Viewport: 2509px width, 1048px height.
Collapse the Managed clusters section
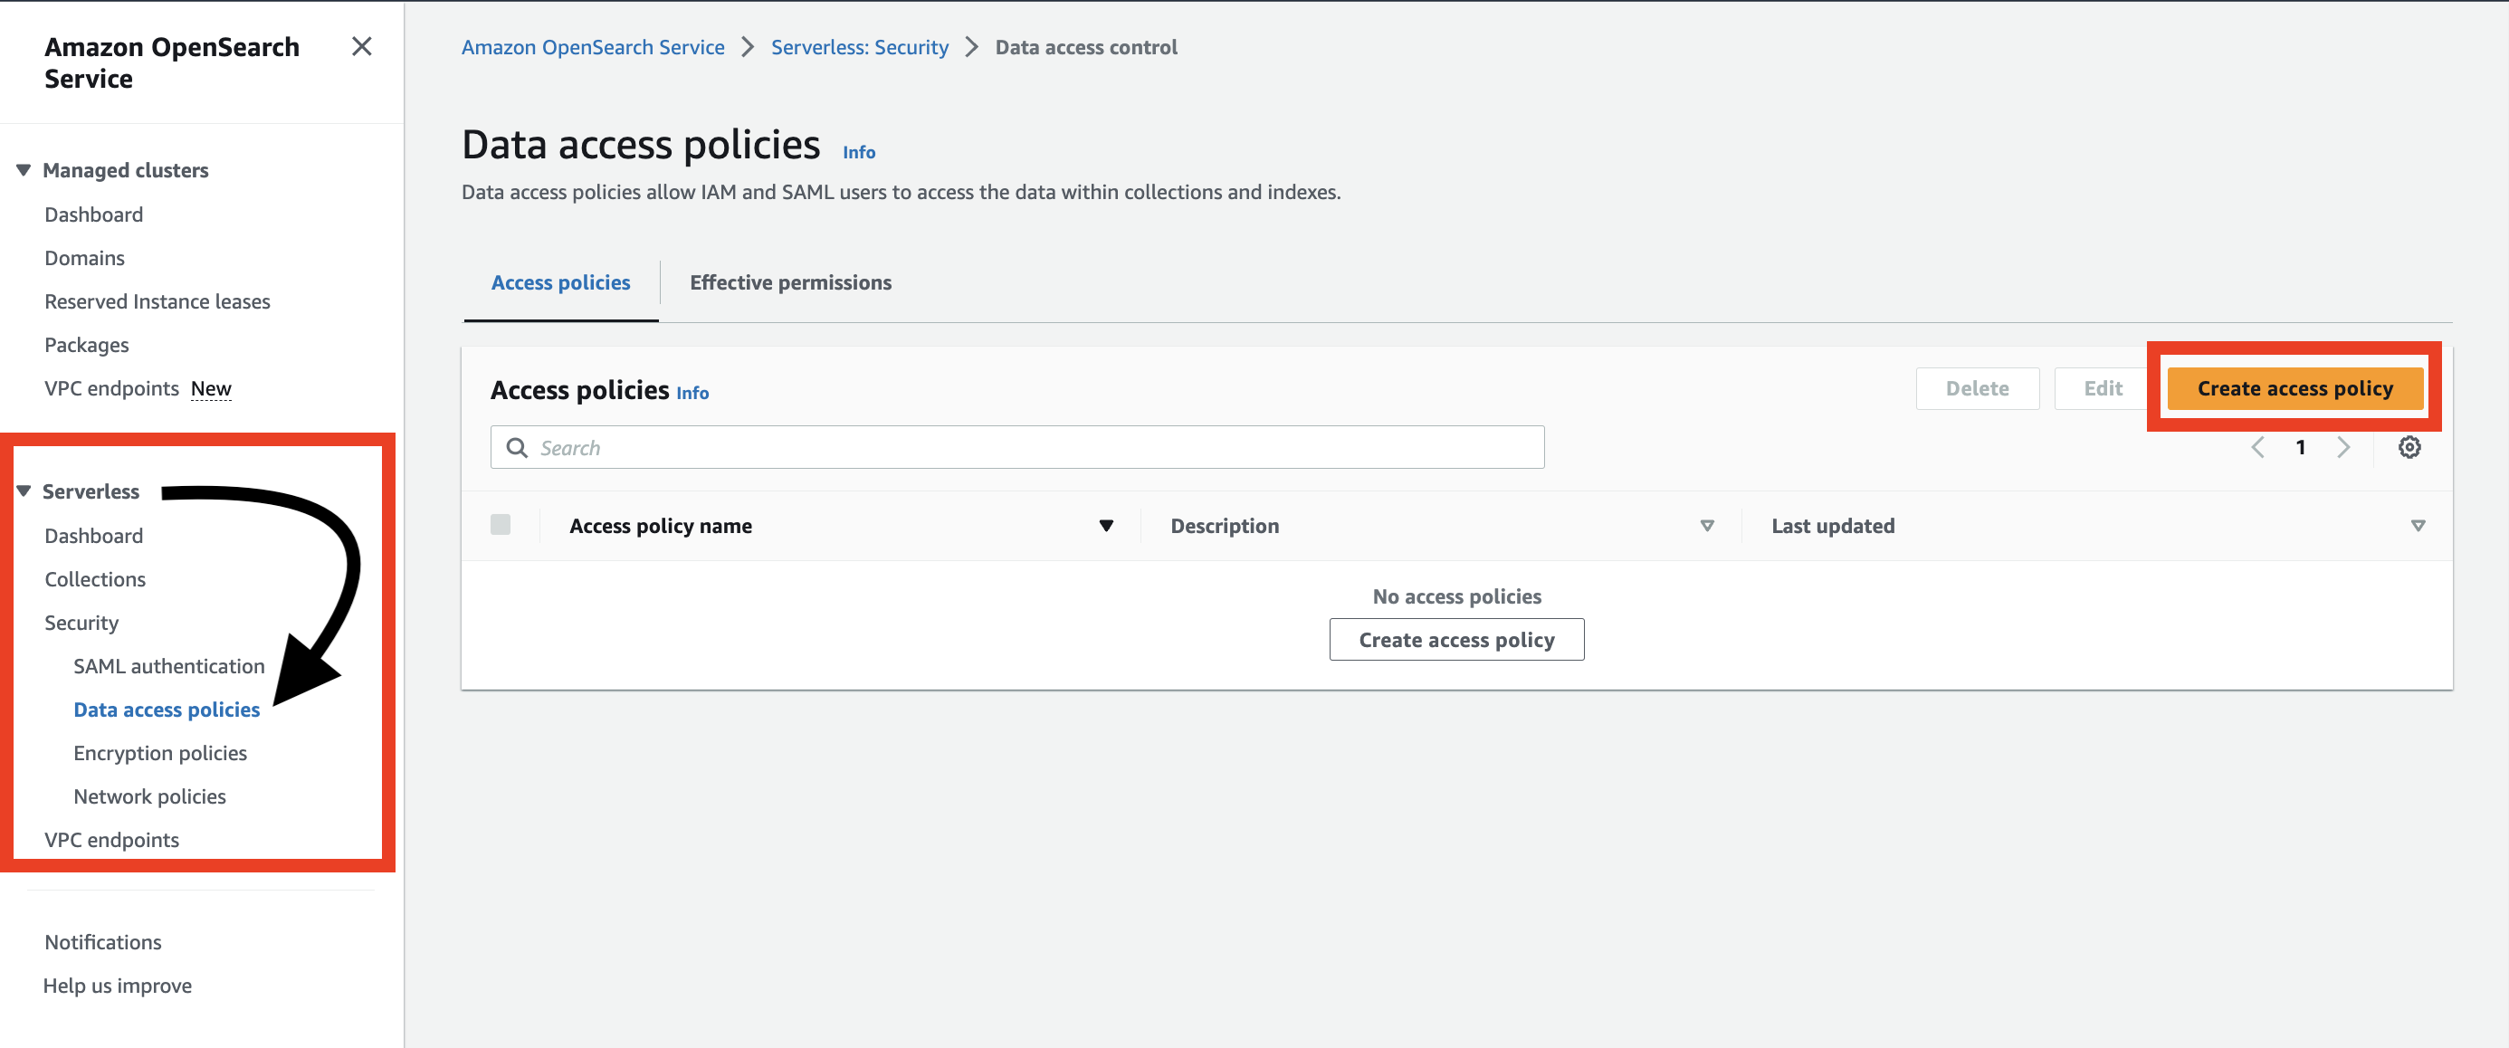point(24,170)
